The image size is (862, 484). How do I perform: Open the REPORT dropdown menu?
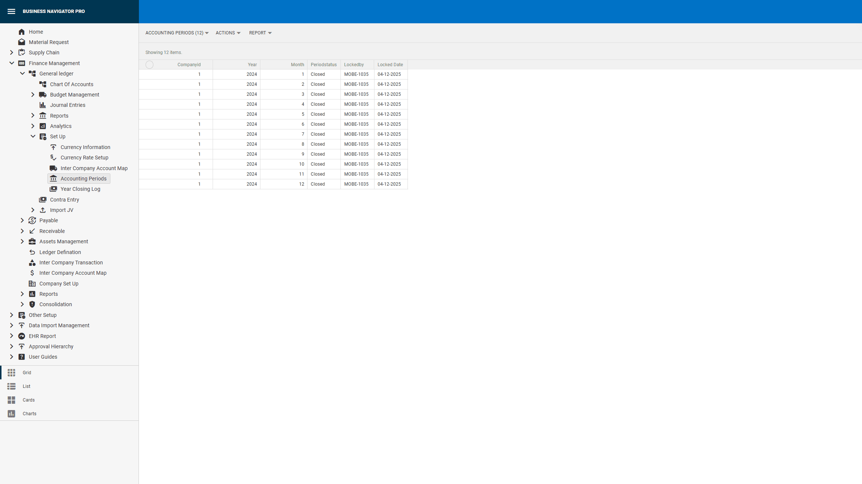pos(260,33)
